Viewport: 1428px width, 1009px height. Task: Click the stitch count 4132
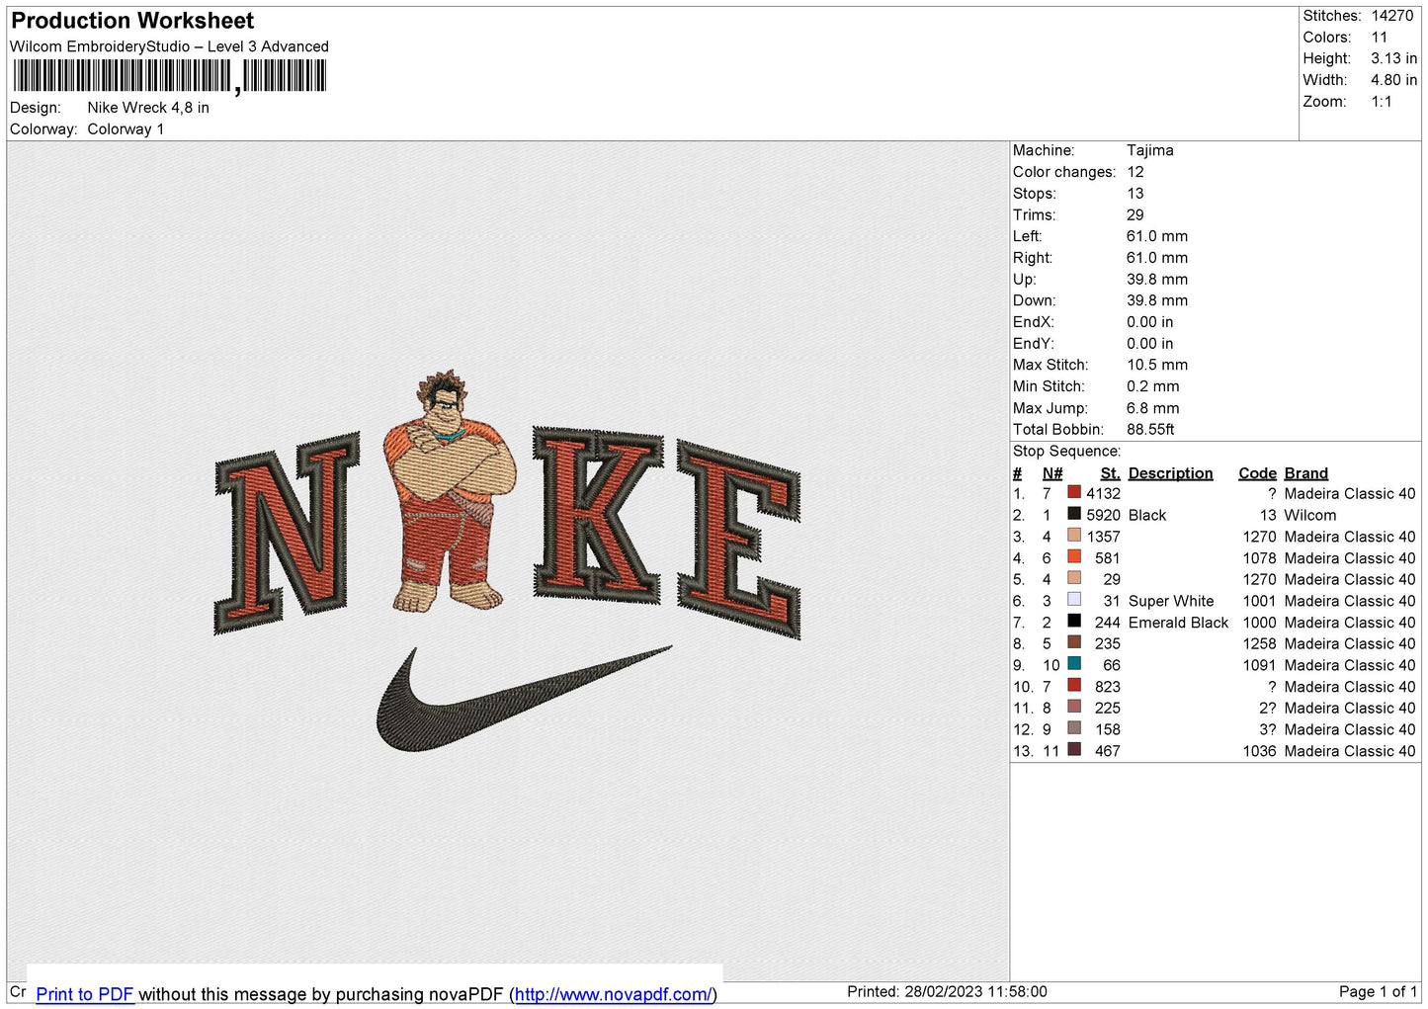pos(1104,493)
